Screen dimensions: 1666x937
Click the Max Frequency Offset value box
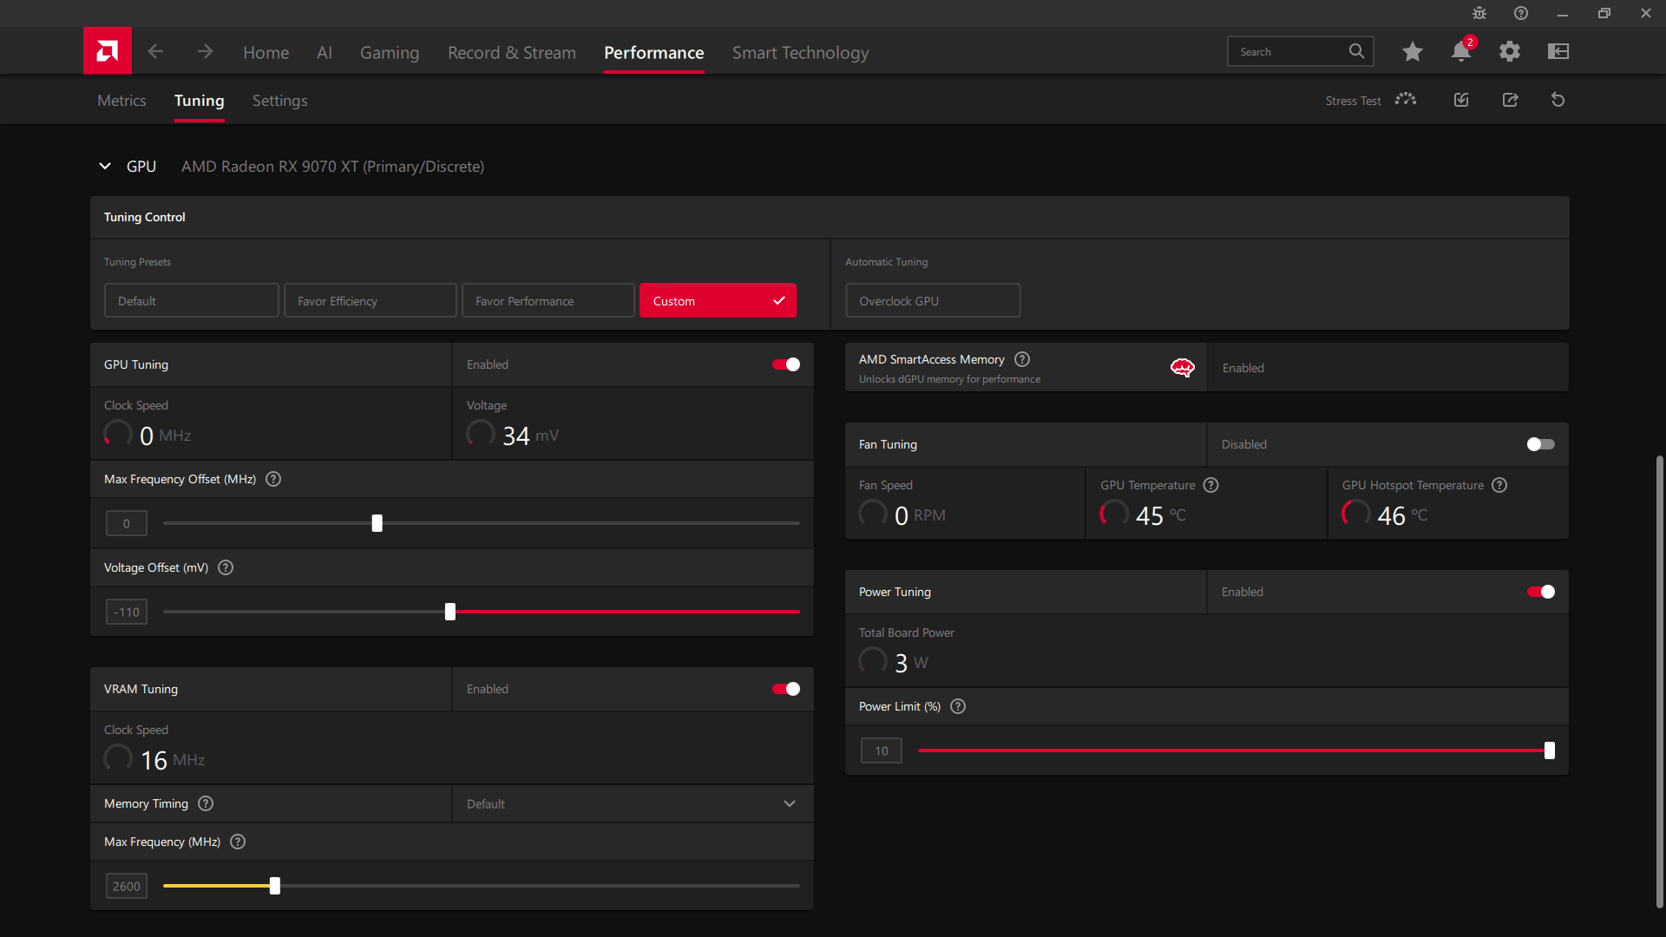coord(127,523)
